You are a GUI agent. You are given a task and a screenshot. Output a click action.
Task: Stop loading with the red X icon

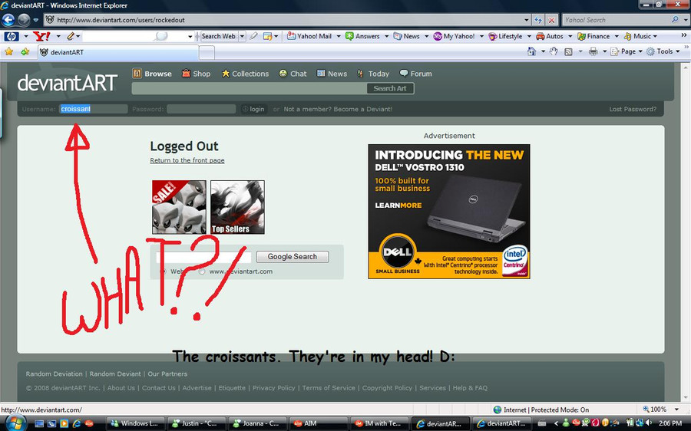551,20
